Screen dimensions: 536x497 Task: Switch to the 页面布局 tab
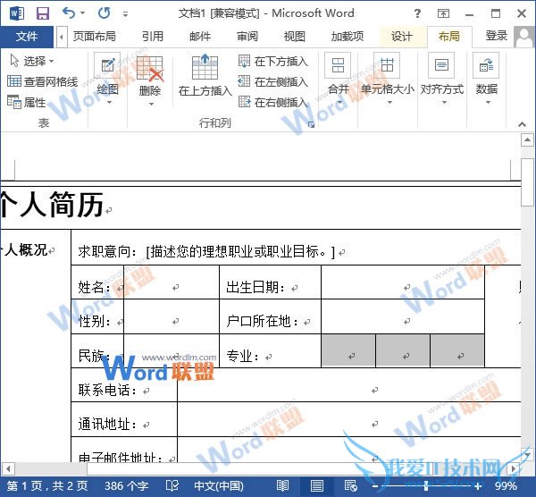pyautogui.click(x=95, y=36)
